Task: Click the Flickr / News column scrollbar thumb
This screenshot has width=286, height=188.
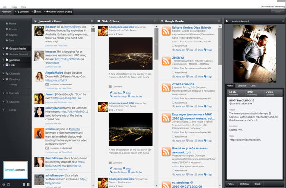Action: [x=156, y=43]
